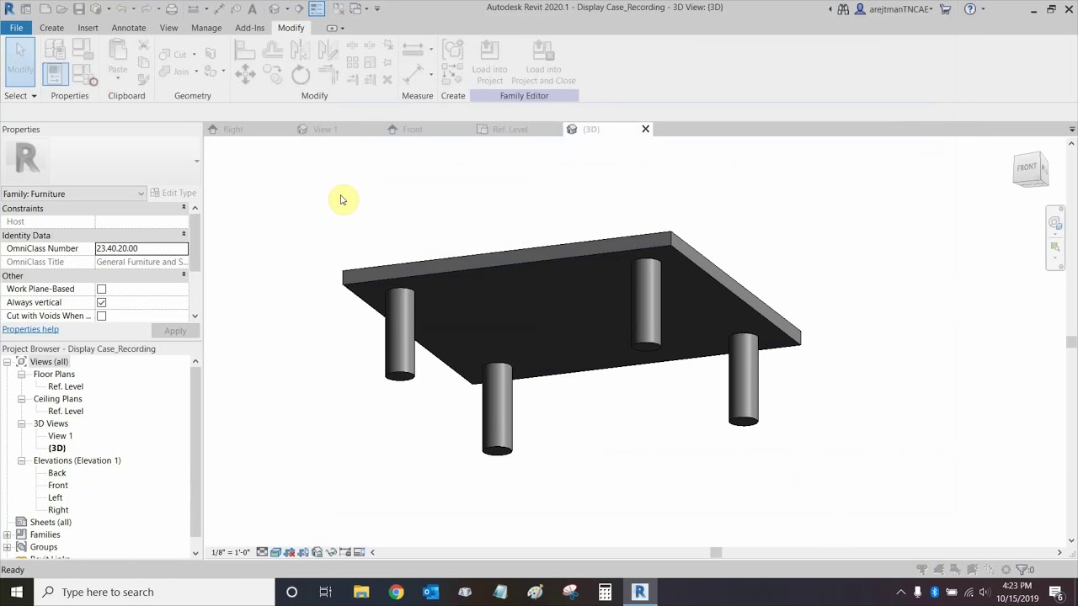Expand the Groups tree node
The width and height of the screenshot is (1078, 606).
[8, 547]
